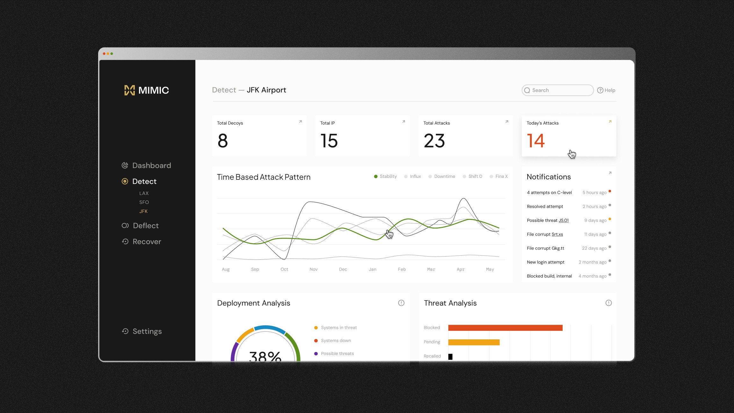The width and height of the screenshot is (734, 413).
Task: Toggle the Influx chart series
Action: pos(413,177)
